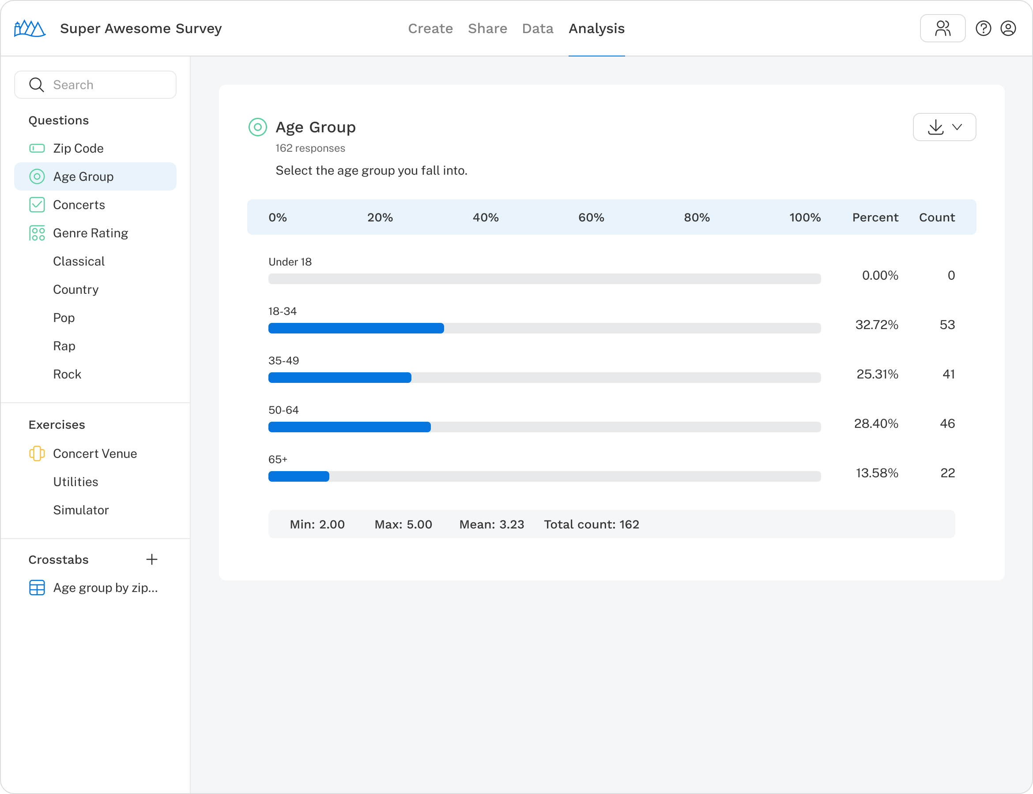The width and height of the screenshot is (1033, 794).
Task: Open help via question mark icon
Action: [983, 28]
